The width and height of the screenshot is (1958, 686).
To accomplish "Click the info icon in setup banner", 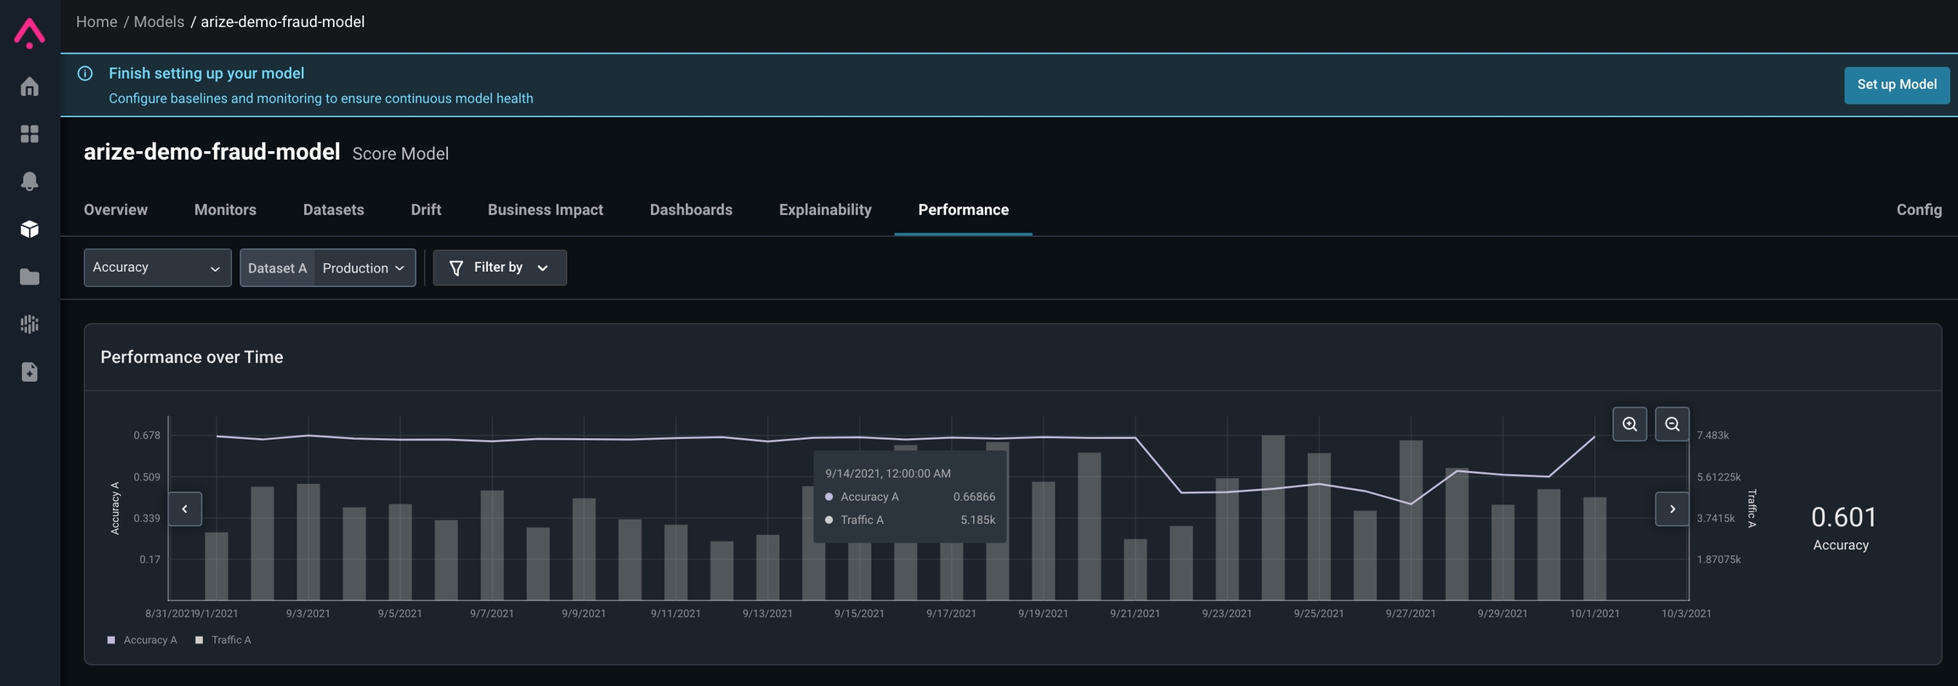I will point(85,74).
